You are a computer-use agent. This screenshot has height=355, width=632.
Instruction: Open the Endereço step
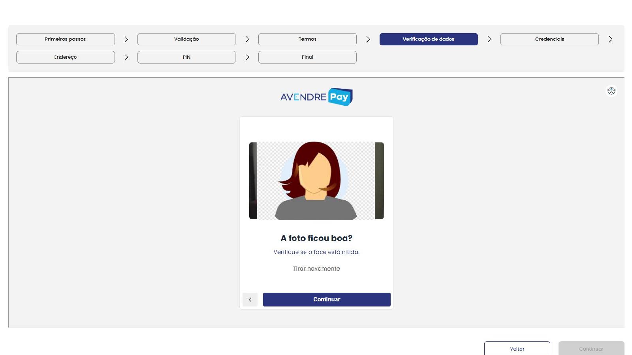coord(66,57)
